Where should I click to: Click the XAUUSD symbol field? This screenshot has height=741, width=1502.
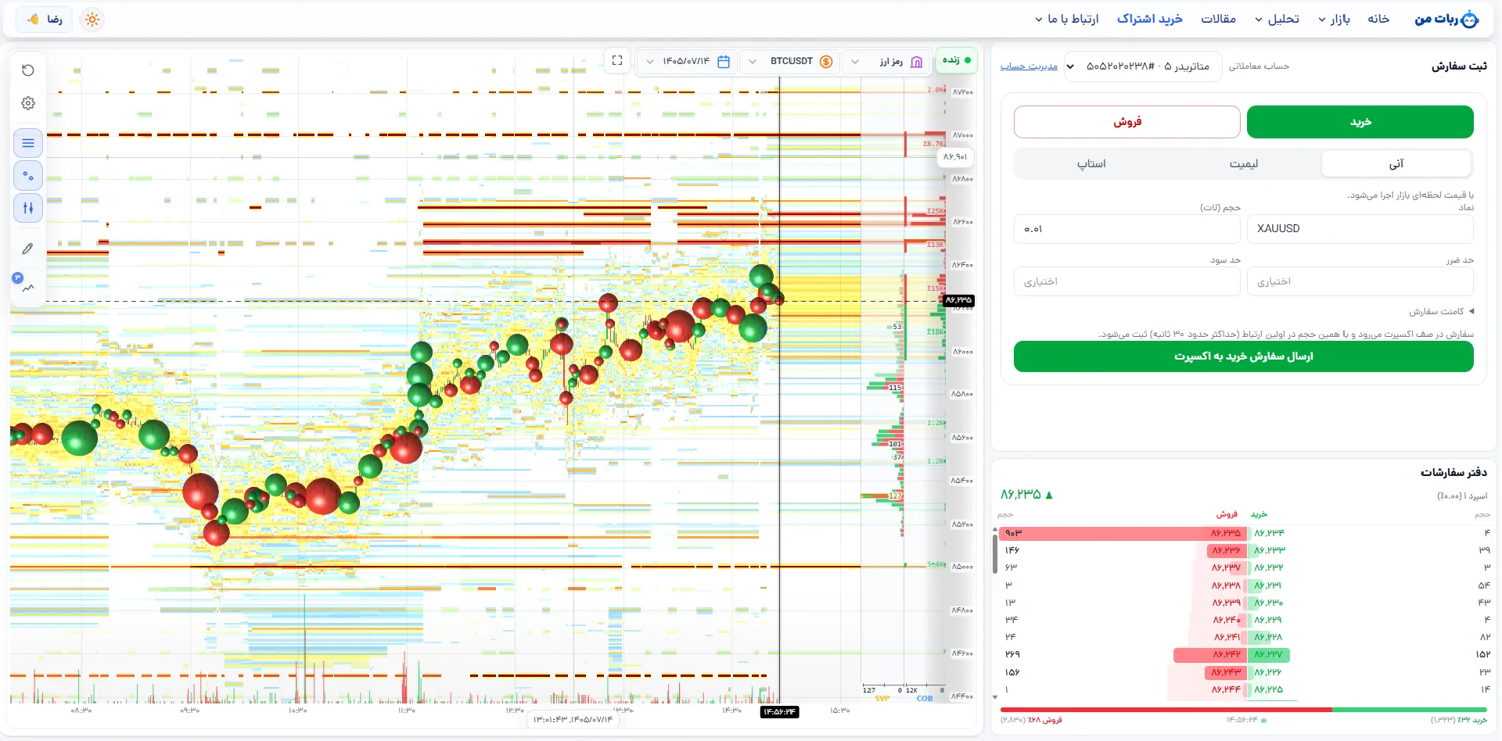point(1360,229)
